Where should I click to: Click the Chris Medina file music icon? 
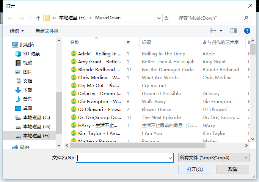[74, 77]
